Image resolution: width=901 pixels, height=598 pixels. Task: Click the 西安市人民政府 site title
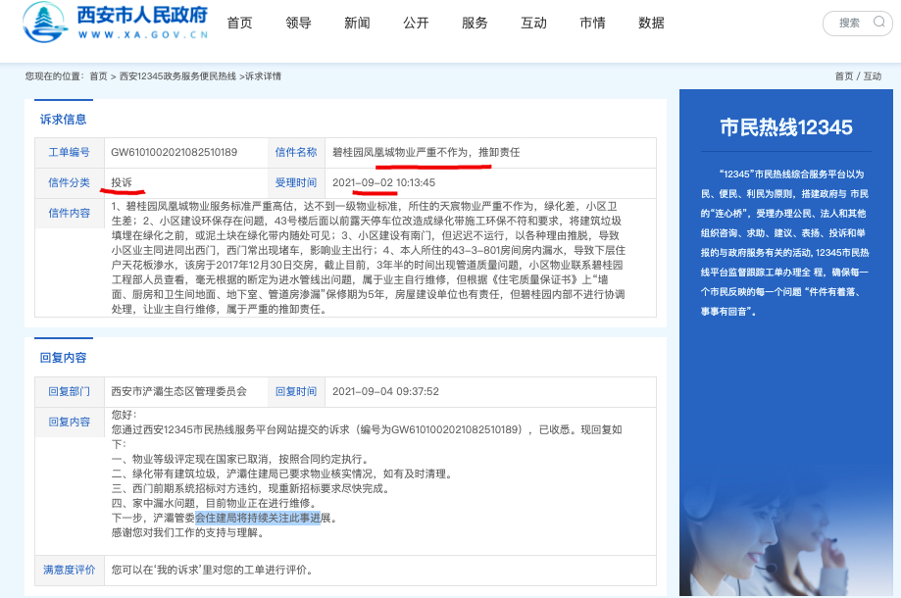[142, 15]
